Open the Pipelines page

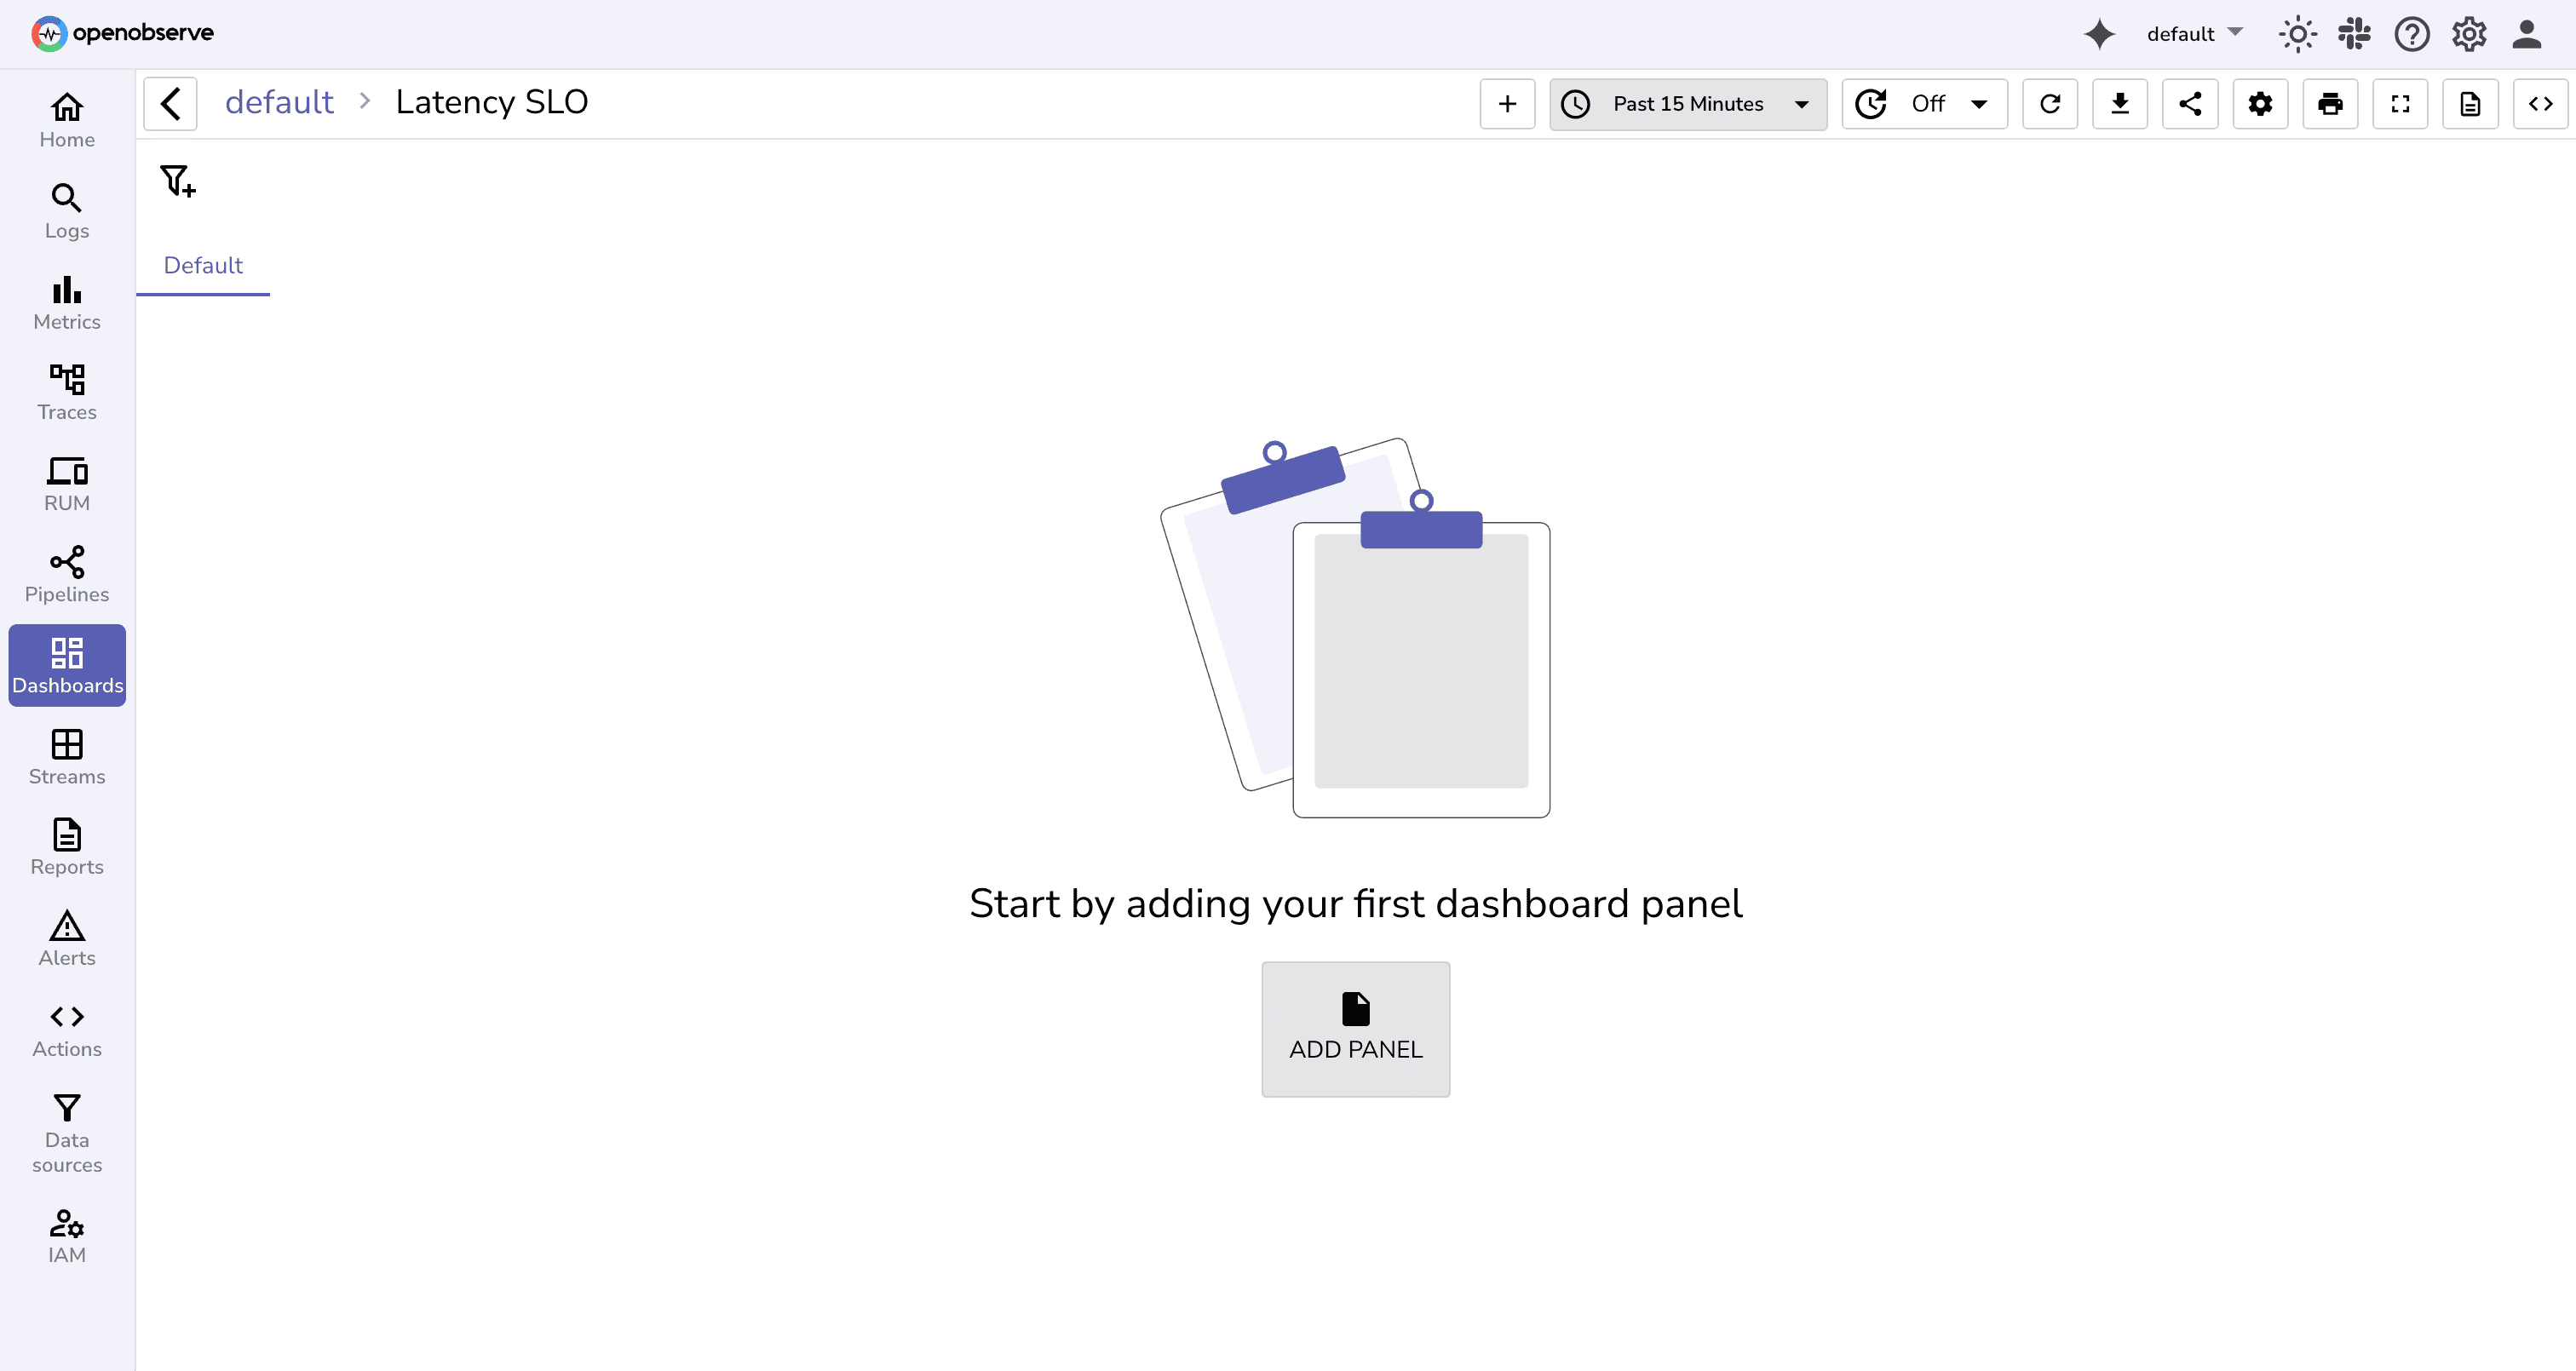point(66,574)
